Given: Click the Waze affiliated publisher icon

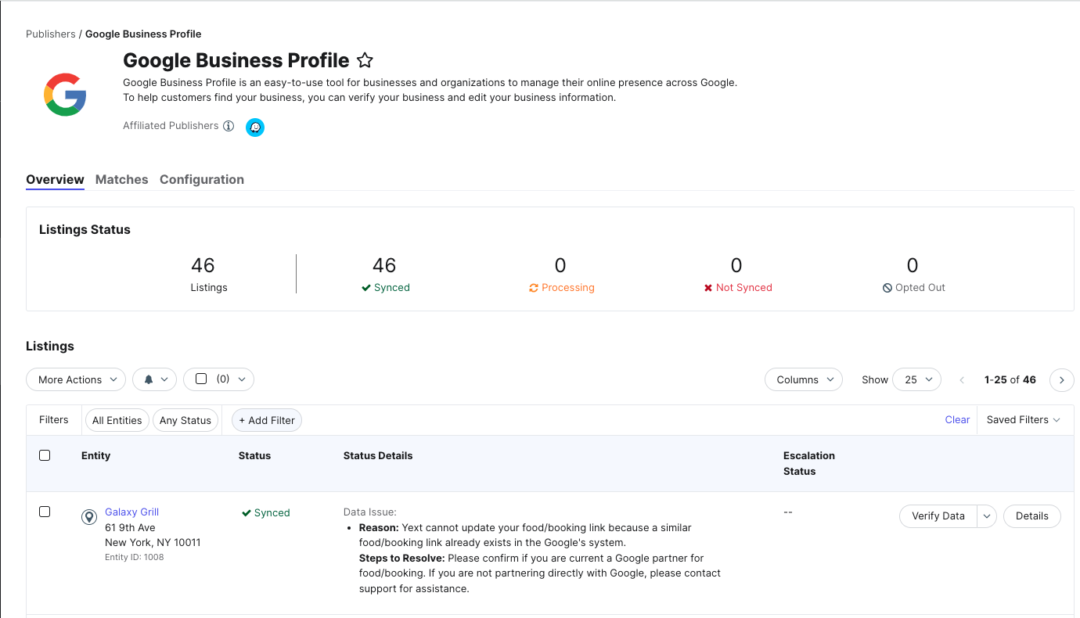Looking at the screenshot, I should point(255,127).
